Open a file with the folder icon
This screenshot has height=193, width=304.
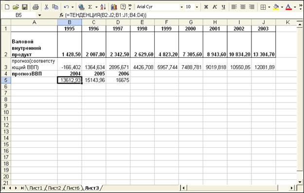pos(16,7)
